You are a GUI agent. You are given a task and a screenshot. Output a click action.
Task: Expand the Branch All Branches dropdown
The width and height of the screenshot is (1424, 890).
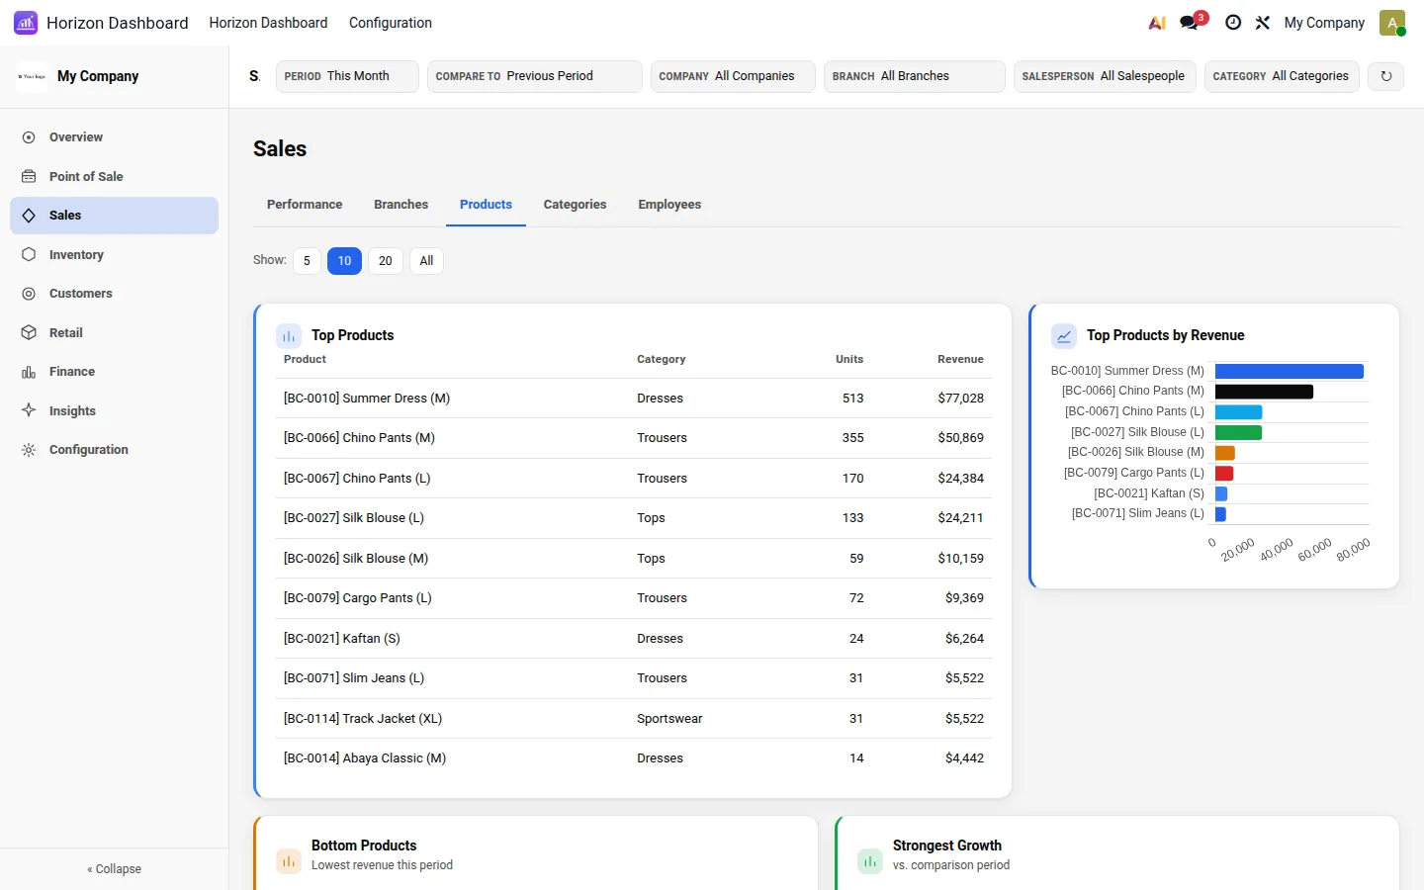(x=914, y=76)
